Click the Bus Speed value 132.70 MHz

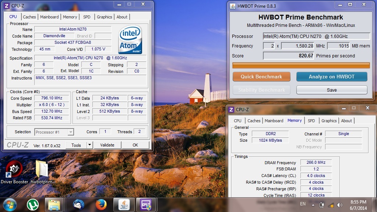tap(52, 111)
